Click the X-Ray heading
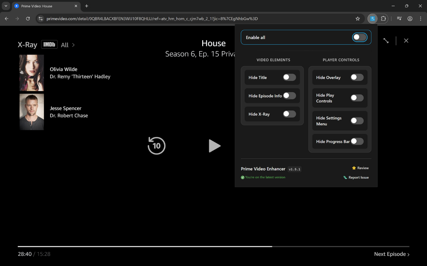427x266 pixels. pyautogui.click(x=27, y=45)
